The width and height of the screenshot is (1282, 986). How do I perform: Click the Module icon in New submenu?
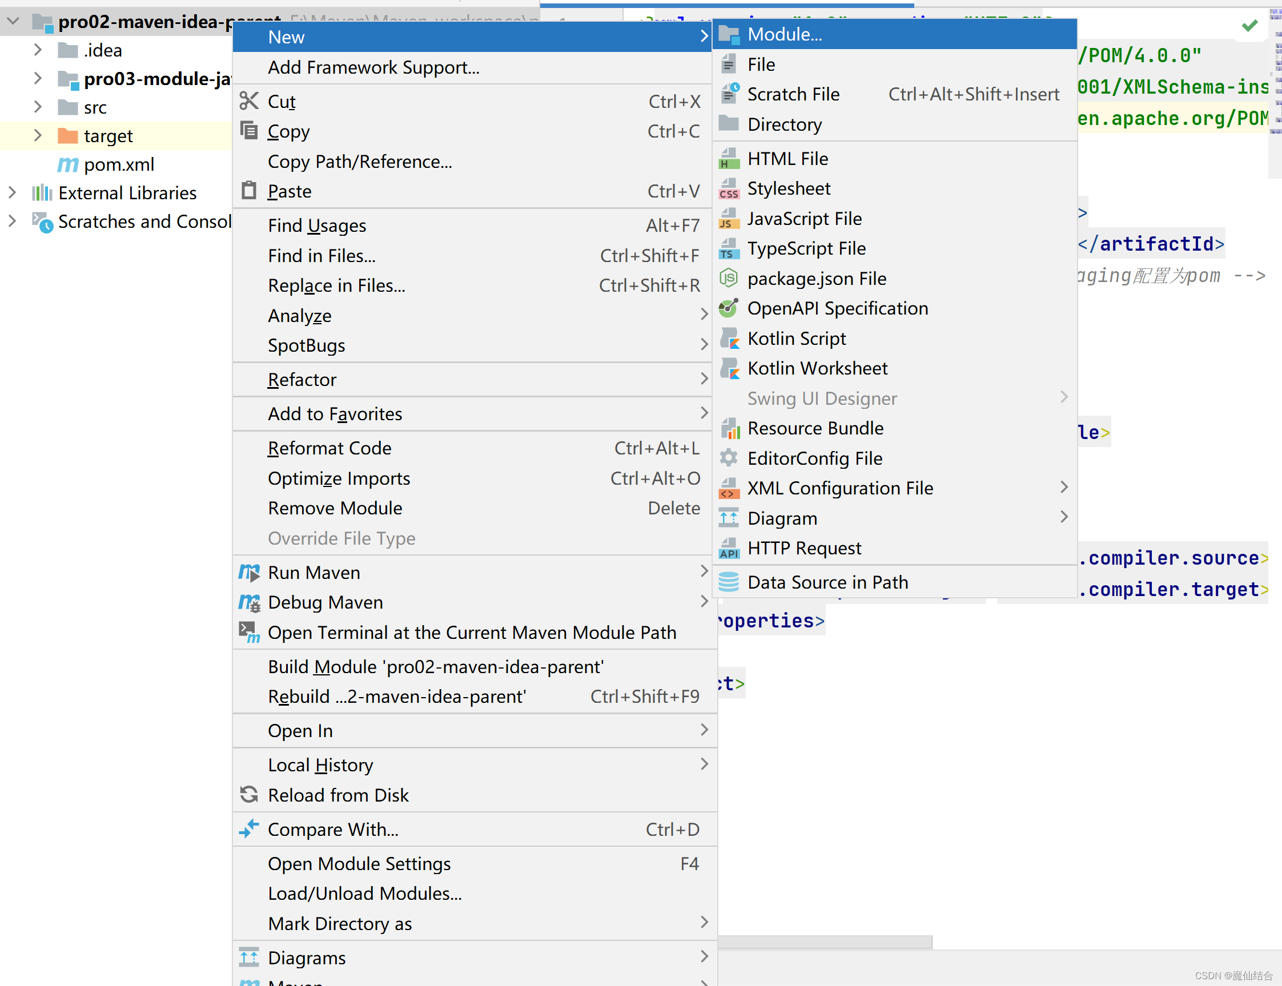pyautogui.click(x=729, y=35)
